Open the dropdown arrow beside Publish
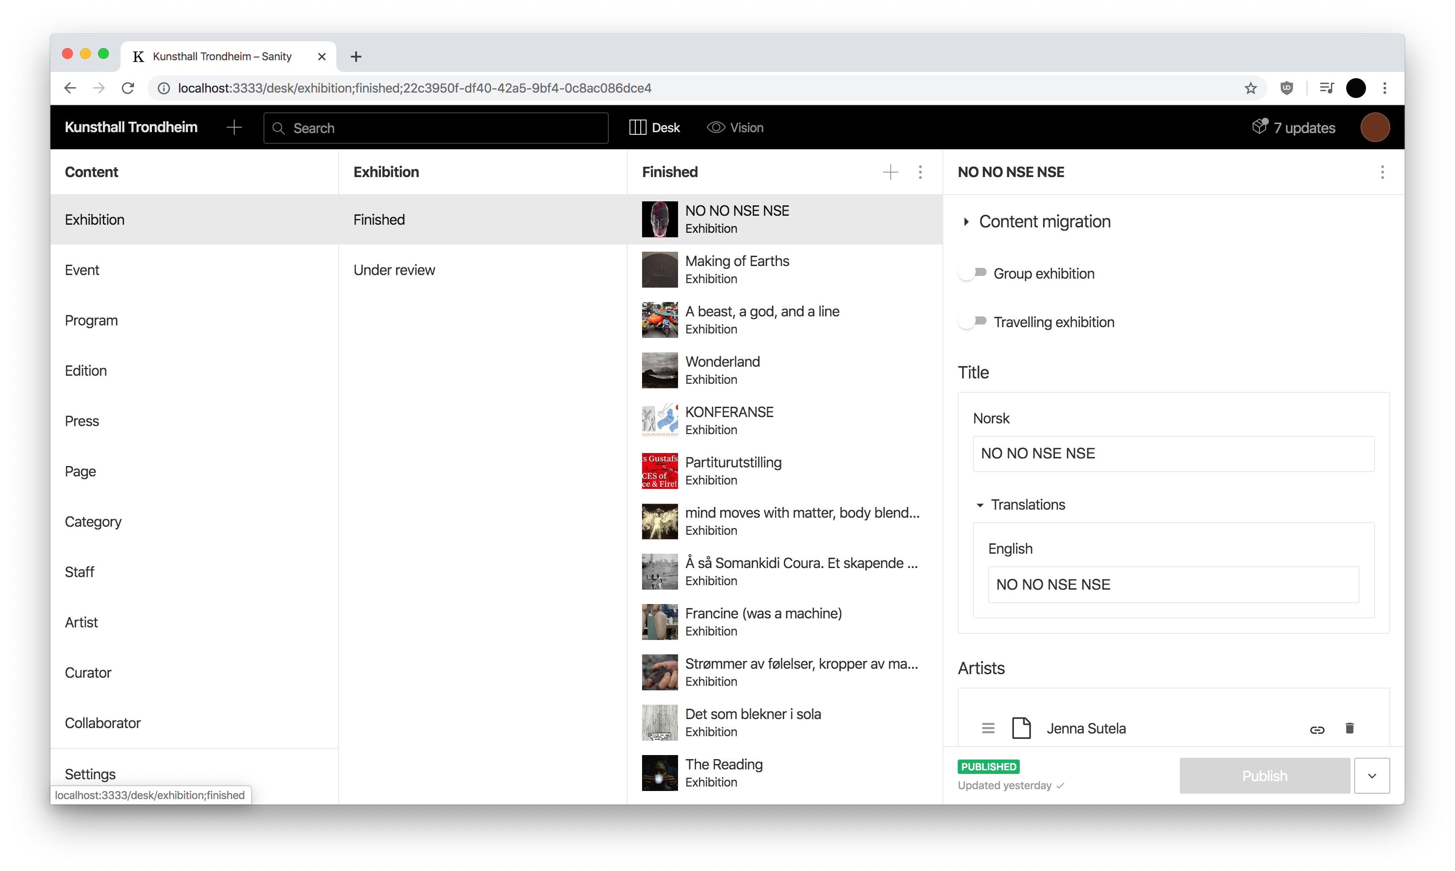This screenshot has height=871, width=1455. (1372, 775)
